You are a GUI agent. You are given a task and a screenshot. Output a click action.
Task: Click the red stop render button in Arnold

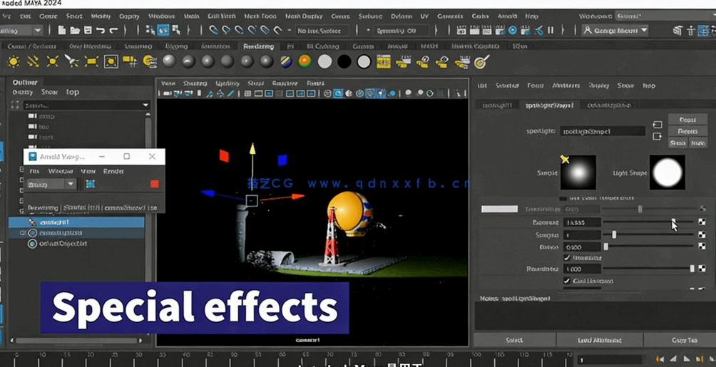155,184
